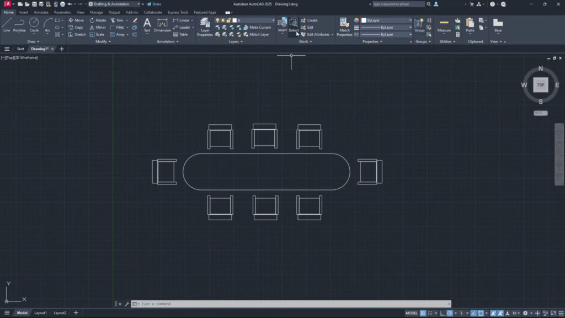This screenshot has height=318, width=565.
Task: Switch to the Start file tab
Action: pos(20,49)
